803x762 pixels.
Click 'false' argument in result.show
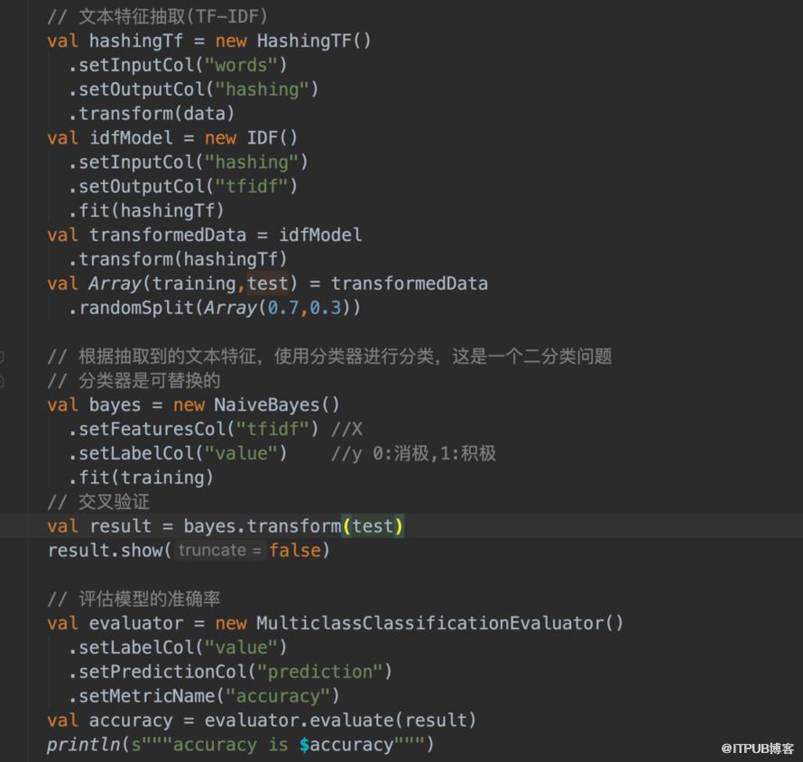pos(294,551)
